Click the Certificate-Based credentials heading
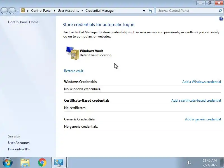 (x=87, y=101)
